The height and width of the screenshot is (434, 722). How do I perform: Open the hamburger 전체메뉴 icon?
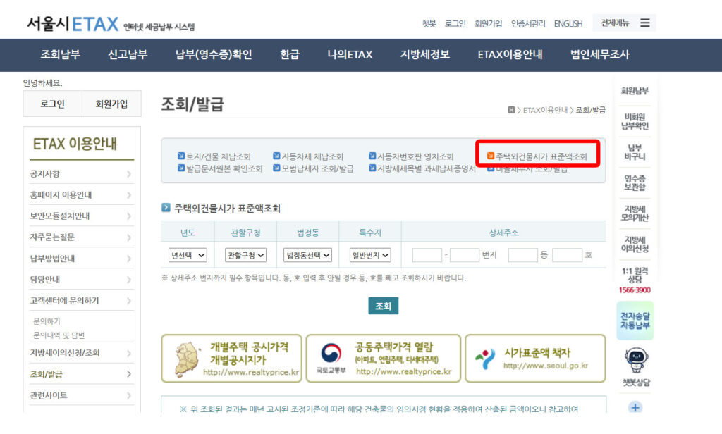(x=644, y=23)
